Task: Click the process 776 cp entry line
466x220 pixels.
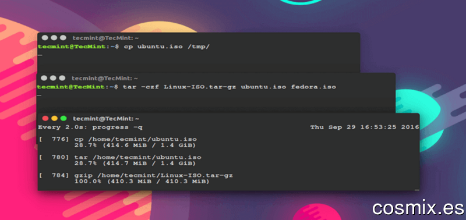Action: tap(118, 139)
